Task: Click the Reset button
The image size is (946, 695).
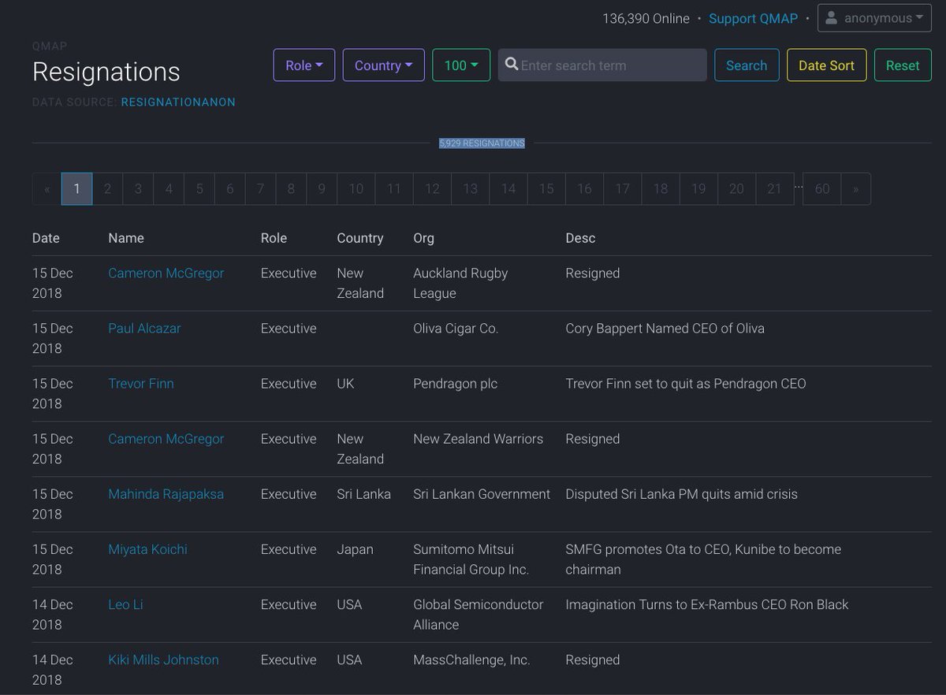Action: click(903, 65)
